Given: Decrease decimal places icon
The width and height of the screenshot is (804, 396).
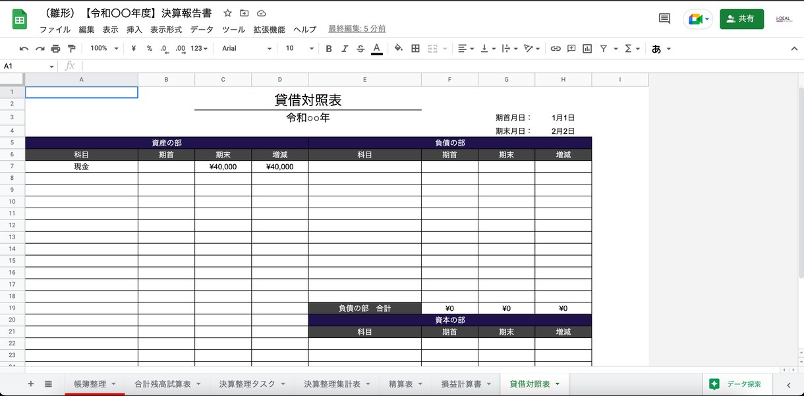Looking at the screenshot, I should [x=164, y=49].
